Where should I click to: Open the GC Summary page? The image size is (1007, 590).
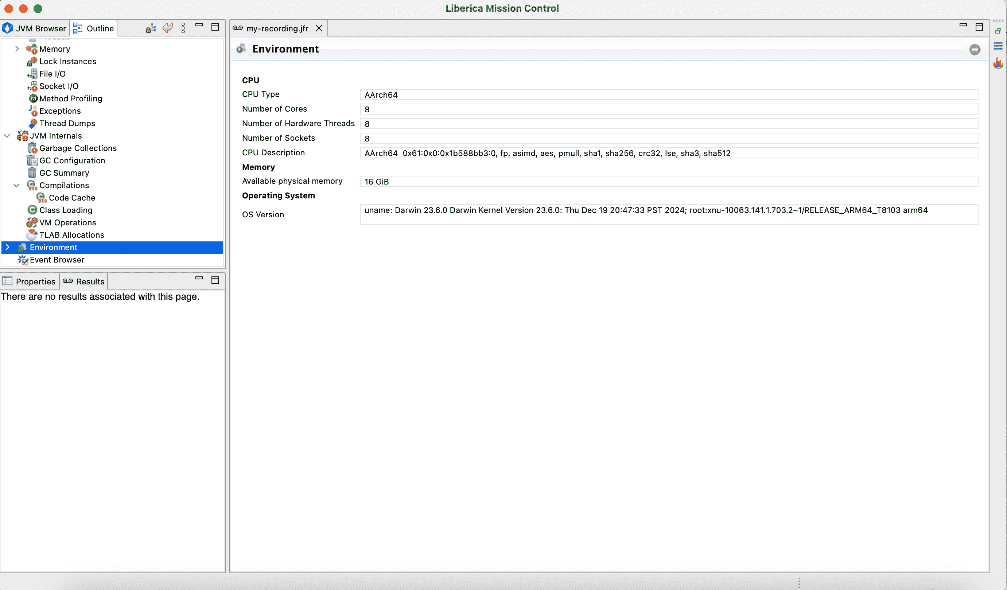point(64,173)
